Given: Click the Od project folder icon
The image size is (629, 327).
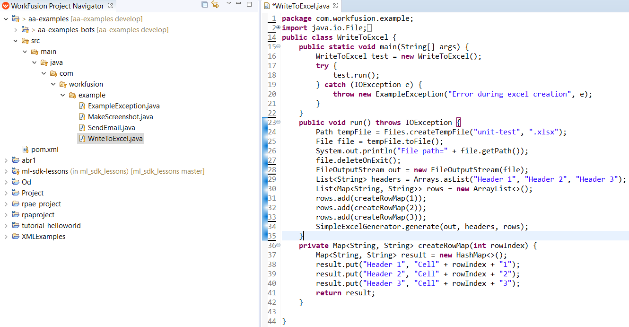Looking at the screenshot, I should [16, 182].
